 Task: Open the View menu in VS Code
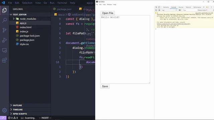tap(38, 3)
